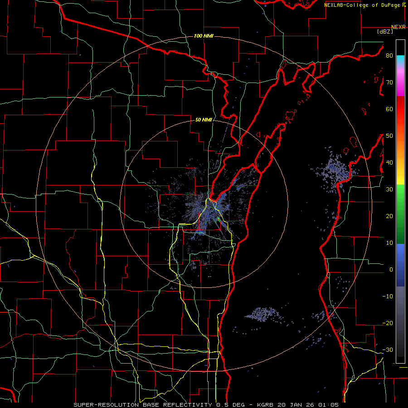Click the "NEXR" label above the dBZ unit

398,27
